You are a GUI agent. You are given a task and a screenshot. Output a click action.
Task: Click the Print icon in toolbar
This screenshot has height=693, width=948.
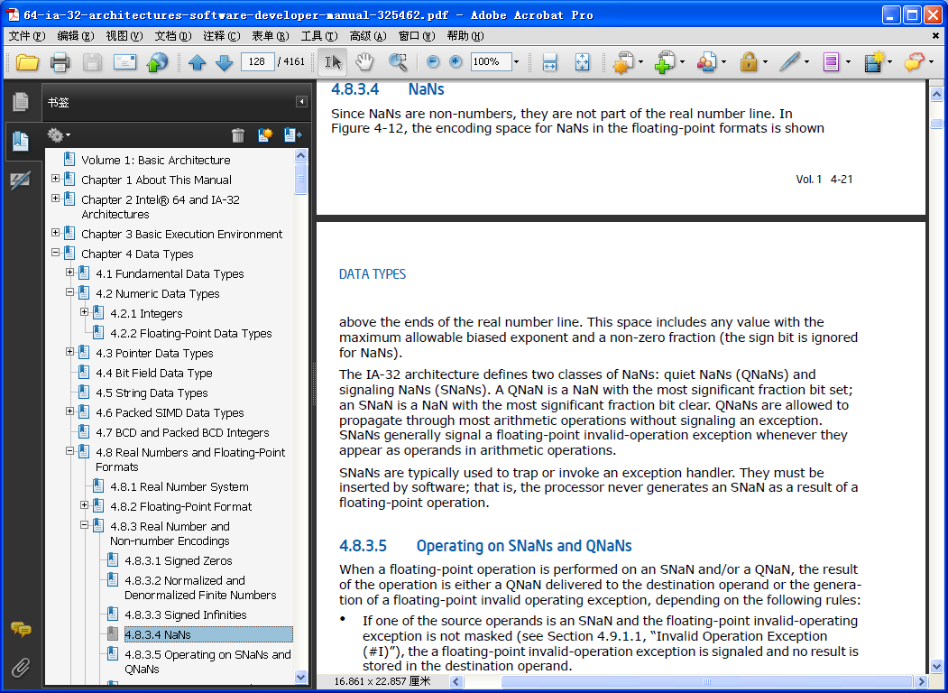60,62
